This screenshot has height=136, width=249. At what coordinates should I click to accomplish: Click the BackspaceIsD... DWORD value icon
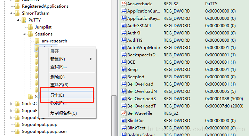[124, 55]
